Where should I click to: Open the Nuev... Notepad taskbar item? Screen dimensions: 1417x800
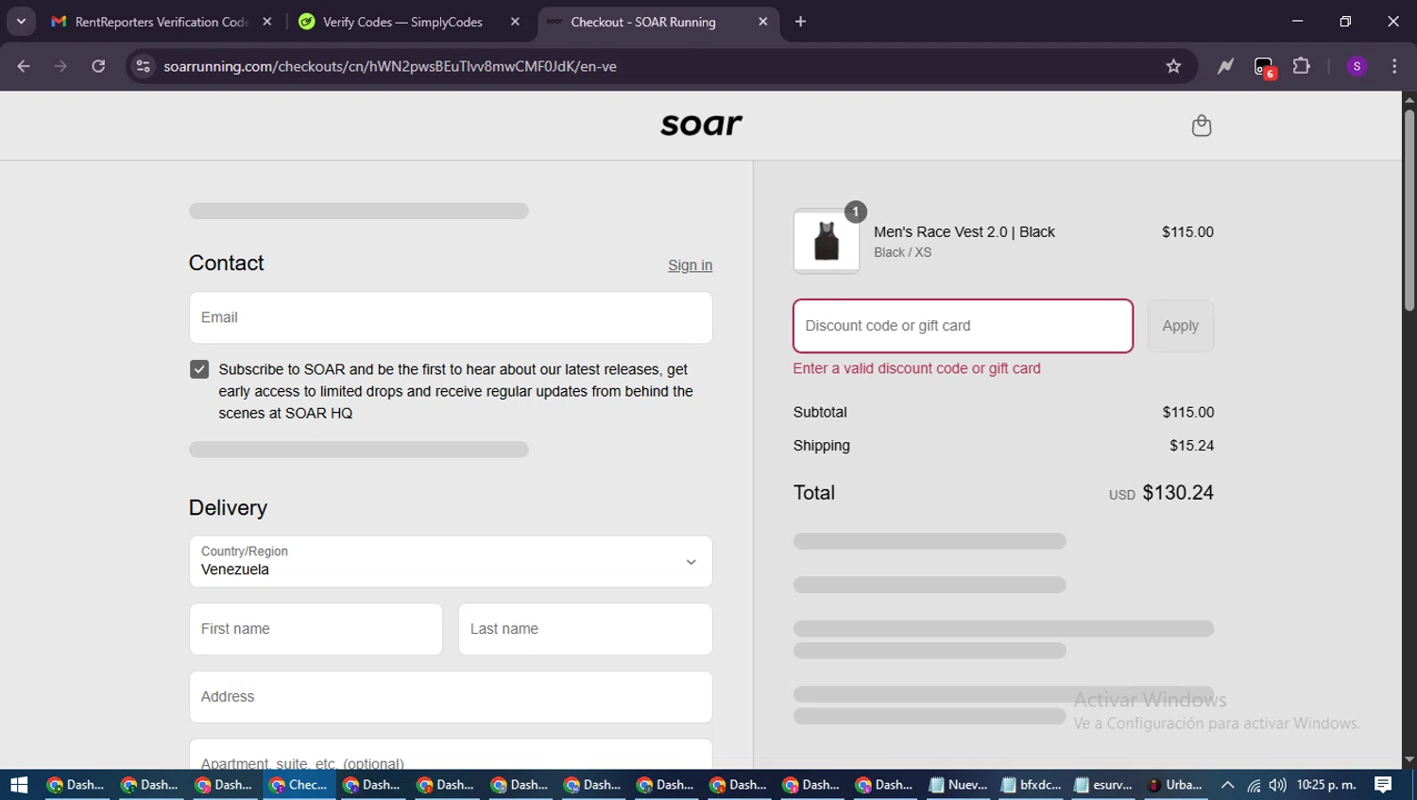pos(960,785)
